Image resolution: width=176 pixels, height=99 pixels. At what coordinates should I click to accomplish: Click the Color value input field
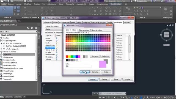point(78,66)
